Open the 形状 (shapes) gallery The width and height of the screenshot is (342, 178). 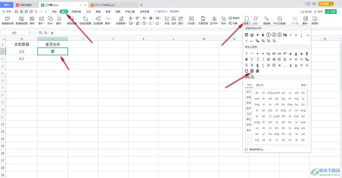point(50,20)
